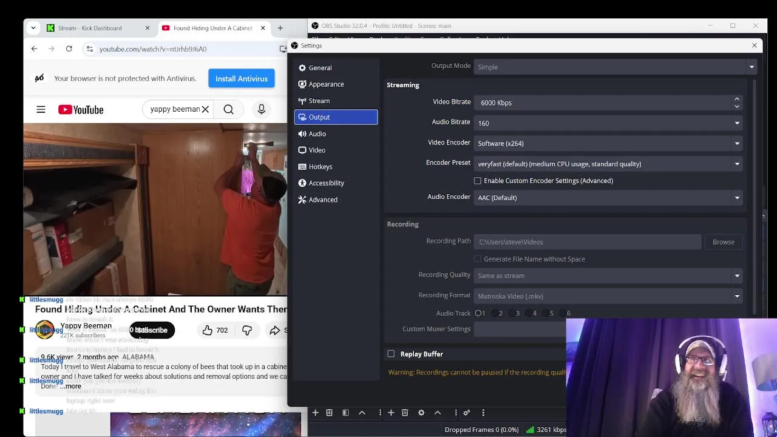
Task: Open advanced audio properties double-gear icon
Action: pos(467,413)
